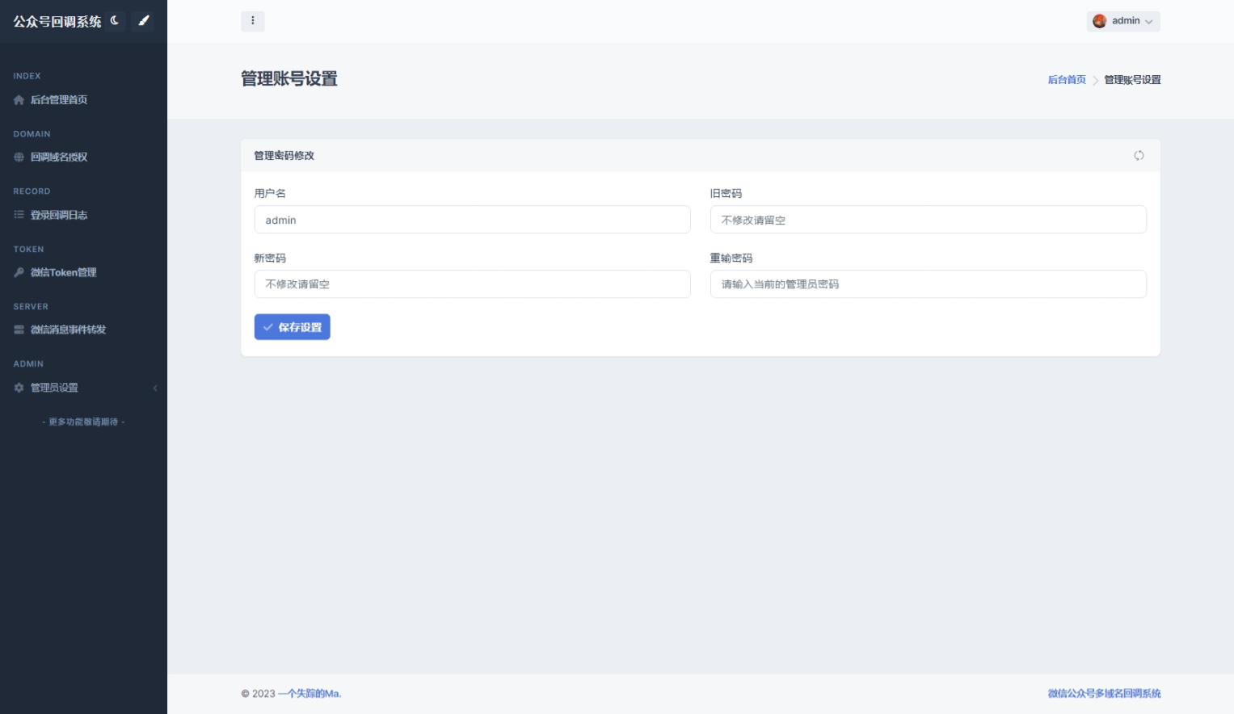Click the 保存设置 button
The width and height of the screenshot is (1234, 714).
tap(292, 327)
